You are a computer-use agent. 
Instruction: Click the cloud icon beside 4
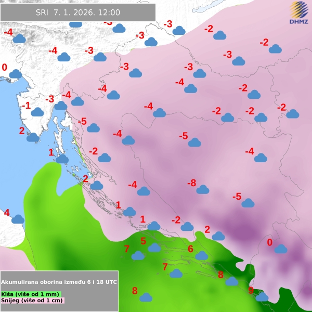pyautogui.click(x=18, y=219)
